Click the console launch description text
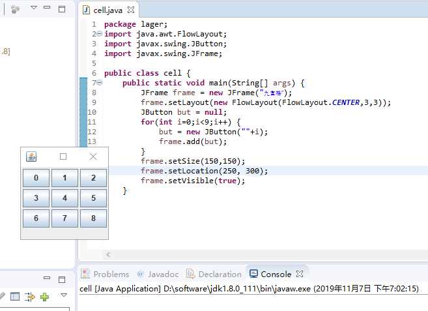428x311 pixels. coord(249,289)
